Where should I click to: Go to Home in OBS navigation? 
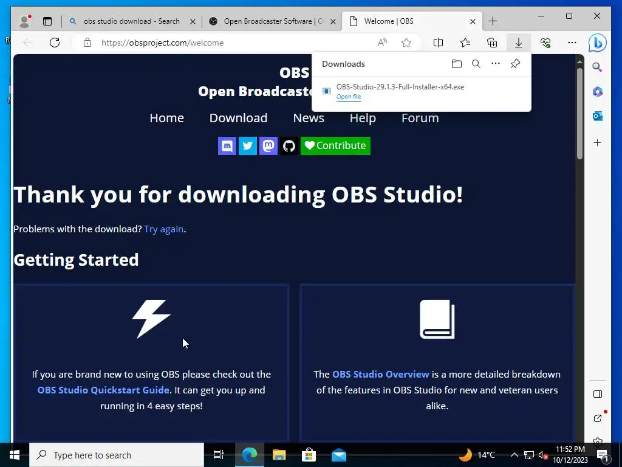tap(166, 118)
